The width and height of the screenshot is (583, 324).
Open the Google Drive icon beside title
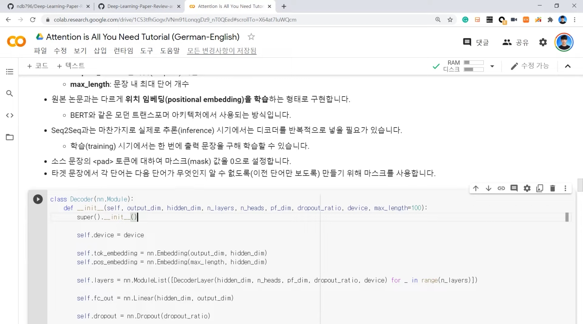(x=40, y=37)
